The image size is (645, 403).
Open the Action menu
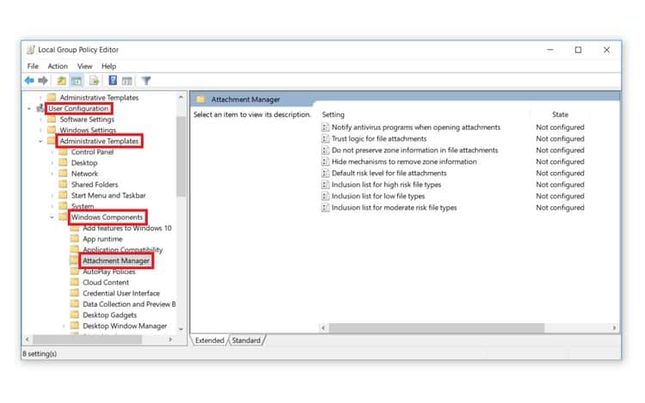click(x=58, y=66)
